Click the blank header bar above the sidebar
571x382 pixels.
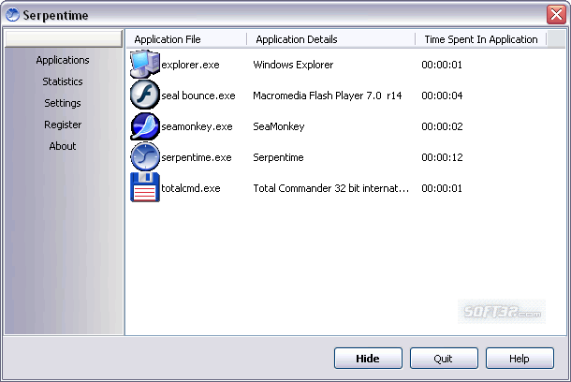point(64,39)
